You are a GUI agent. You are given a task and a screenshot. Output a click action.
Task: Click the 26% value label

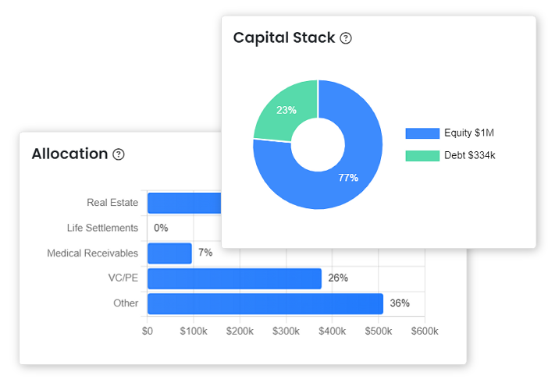point(338,278)
